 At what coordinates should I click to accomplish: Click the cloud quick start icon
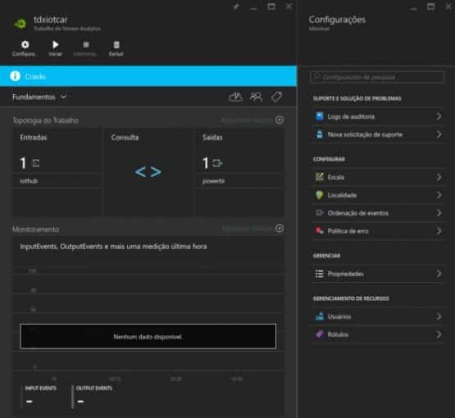click(236, 97)
